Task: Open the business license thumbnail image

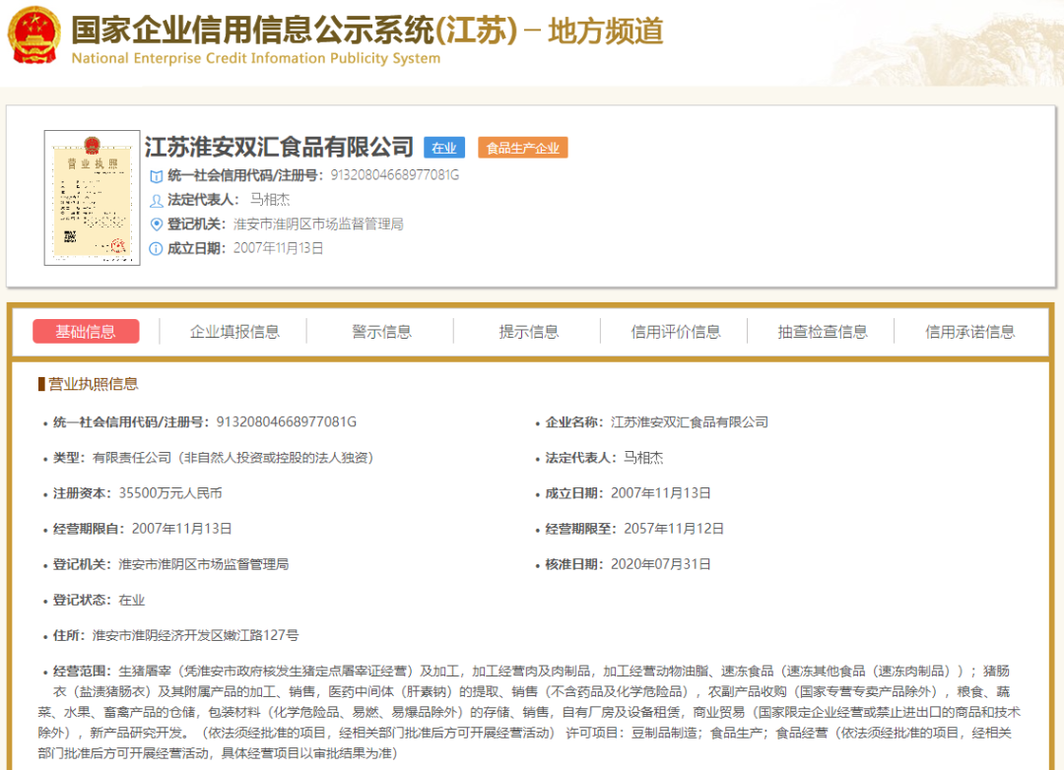Action: 93,197
